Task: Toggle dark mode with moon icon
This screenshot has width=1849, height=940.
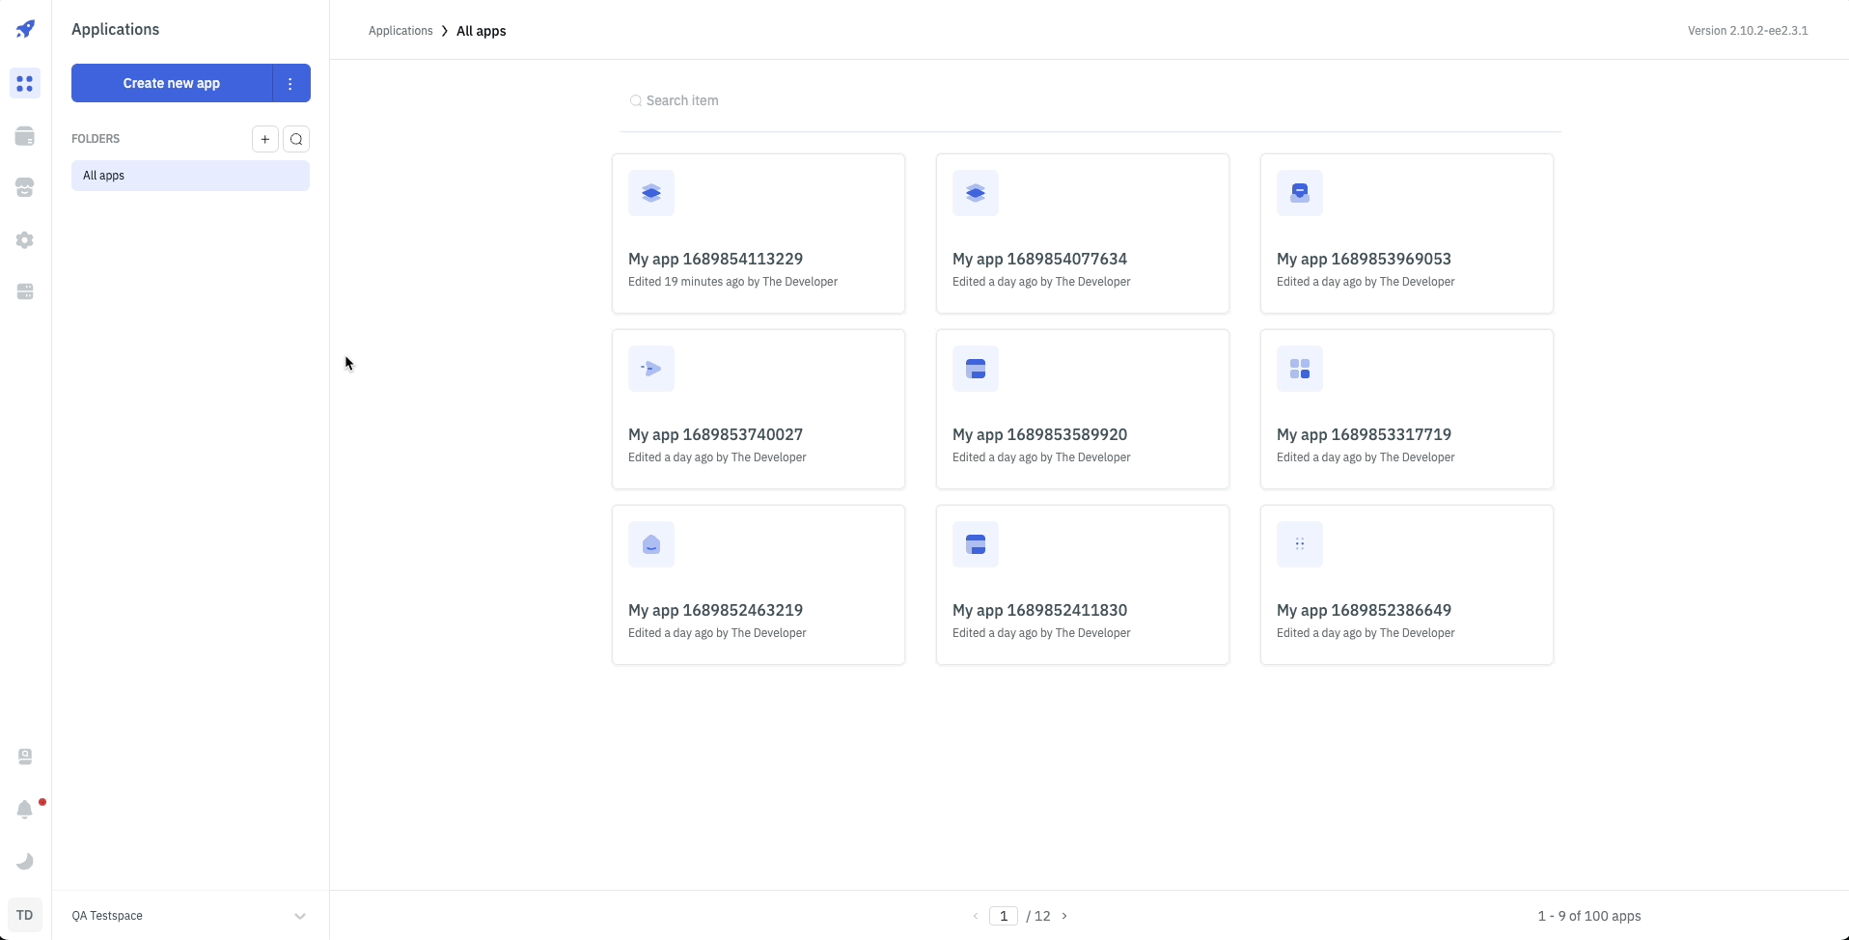Action: pyautogui.click(x=25, y=861)
